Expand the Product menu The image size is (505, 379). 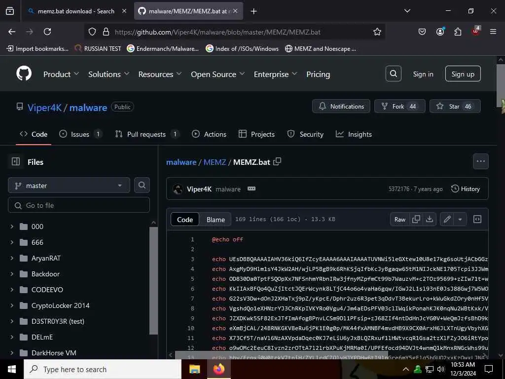pos(61,74)
